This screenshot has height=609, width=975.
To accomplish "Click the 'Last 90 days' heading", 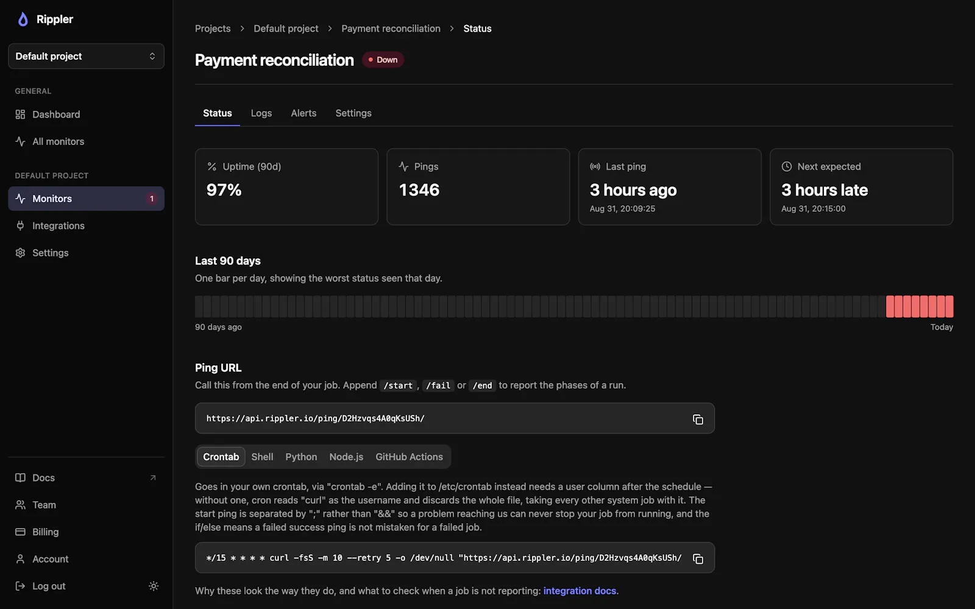I will pos(228,261).
